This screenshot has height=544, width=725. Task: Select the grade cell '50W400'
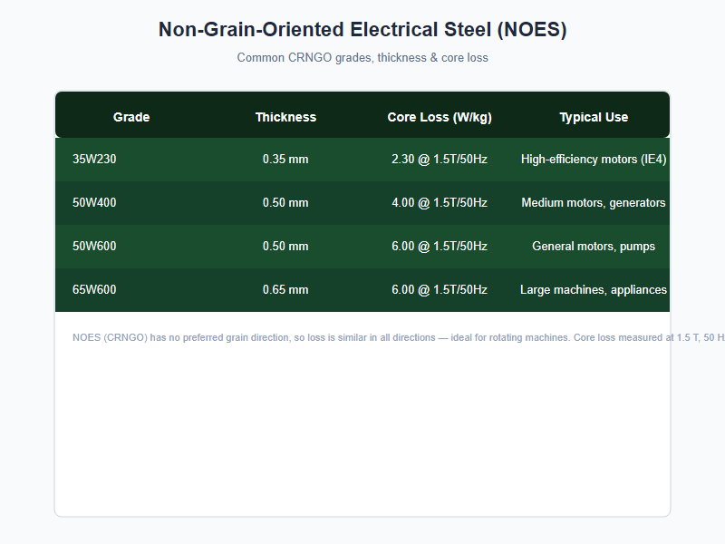click(94, 202)
